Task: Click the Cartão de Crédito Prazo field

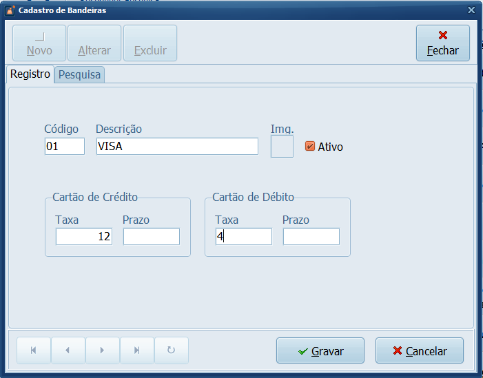Action: pos(152,237)
